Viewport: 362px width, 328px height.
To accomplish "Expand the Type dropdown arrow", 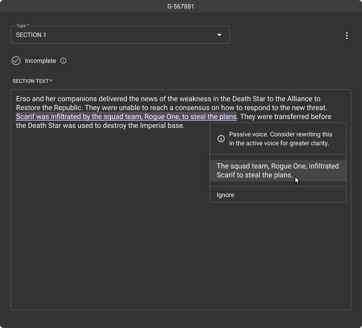I will [x=219, y=35].
